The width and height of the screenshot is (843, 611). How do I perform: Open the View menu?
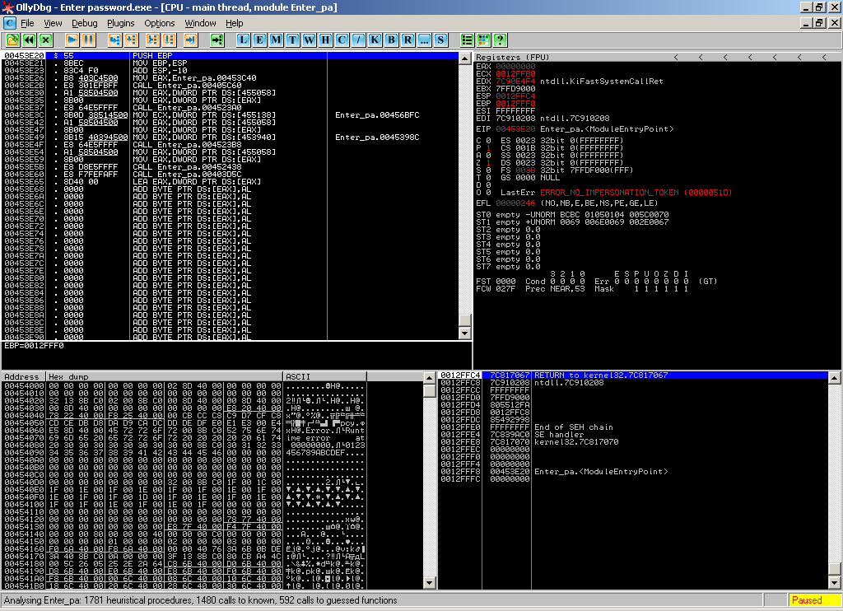(x=53, y=23)
